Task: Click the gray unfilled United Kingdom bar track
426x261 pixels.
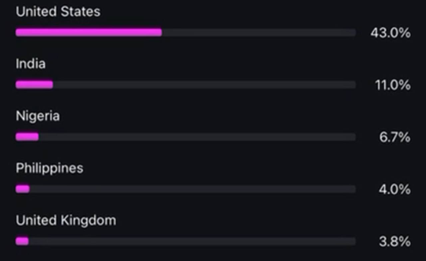Action: (x=192, y=241)
